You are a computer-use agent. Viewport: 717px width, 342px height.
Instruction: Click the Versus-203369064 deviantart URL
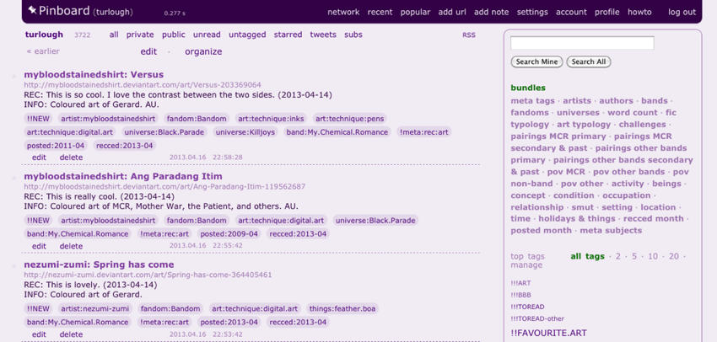143,85
